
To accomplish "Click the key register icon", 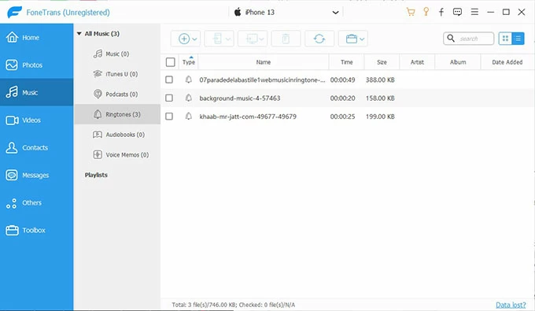I will [426, 12].
